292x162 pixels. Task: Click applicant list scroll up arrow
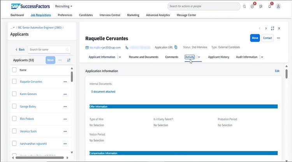(72, 68)
